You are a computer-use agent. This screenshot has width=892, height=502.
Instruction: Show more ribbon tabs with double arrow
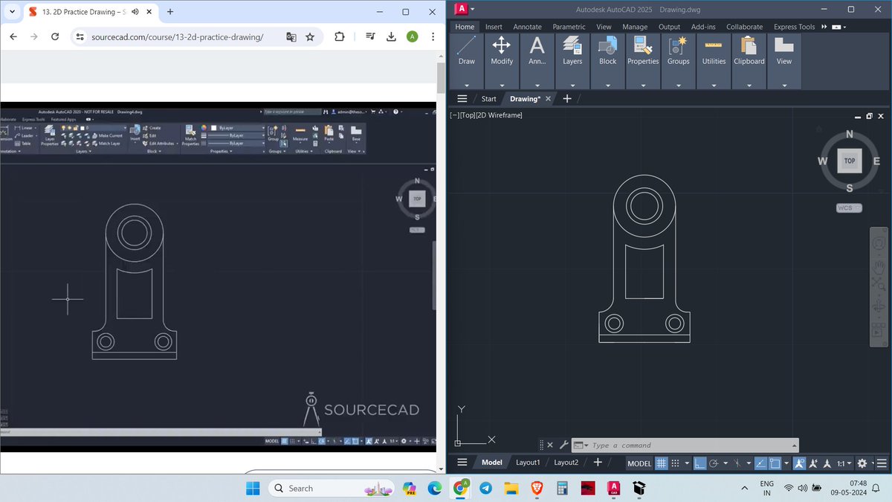click(824, 27)
